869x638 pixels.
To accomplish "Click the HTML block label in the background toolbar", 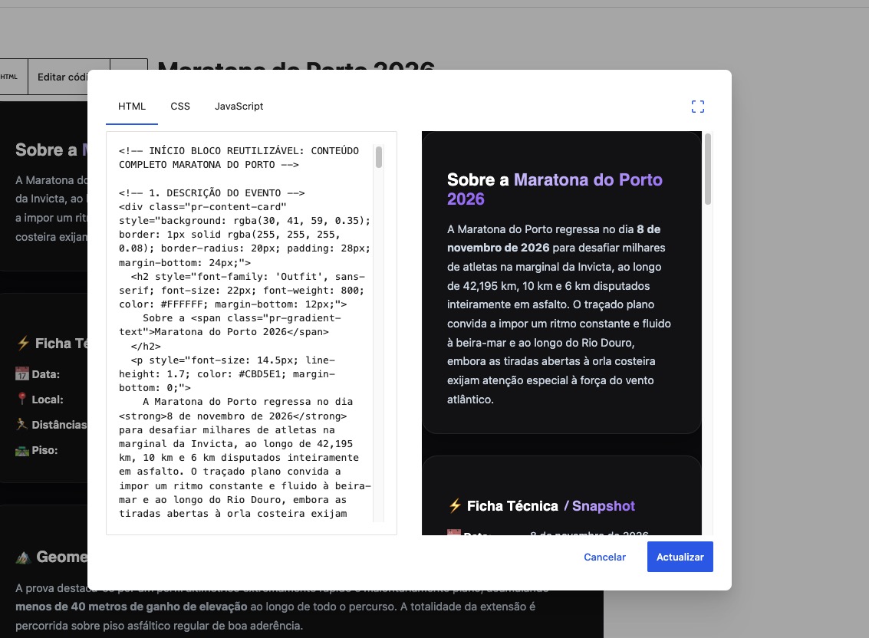I will [x=9, y=77].
